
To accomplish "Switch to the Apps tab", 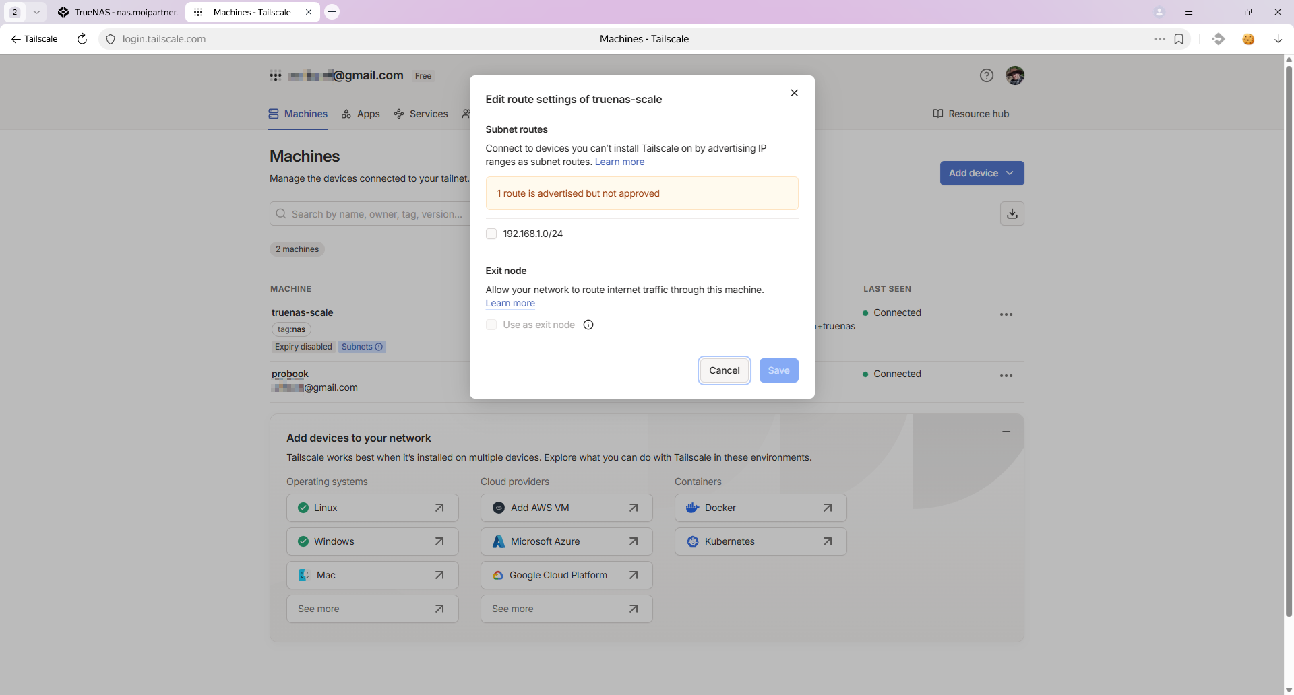I will point(361,114).
